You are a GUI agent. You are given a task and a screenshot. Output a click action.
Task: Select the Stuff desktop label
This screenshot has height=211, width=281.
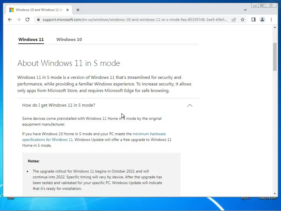[x=10, y=198]
